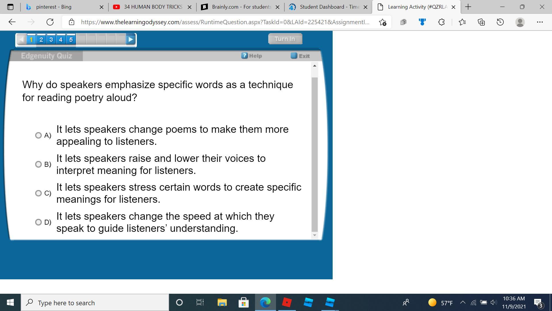This screenshot has width=552, height=311.
Task: Click the Exit quiz icon
Action: pos(294,56)
